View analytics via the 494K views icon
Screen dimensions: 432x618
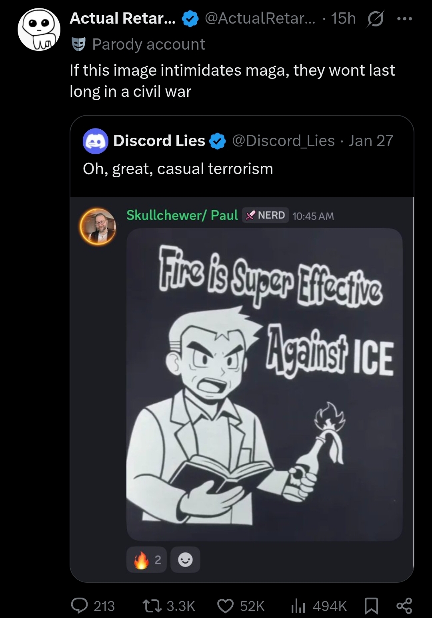[x=298, y=606]
